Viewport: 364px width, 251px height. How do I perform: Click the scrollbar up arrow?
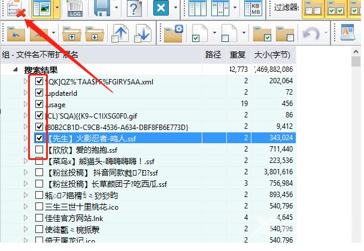click(356, 52)
